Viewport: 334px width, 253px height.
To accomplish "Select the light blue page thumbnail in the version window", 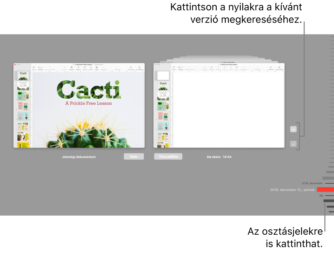I will tap(163, 126).
